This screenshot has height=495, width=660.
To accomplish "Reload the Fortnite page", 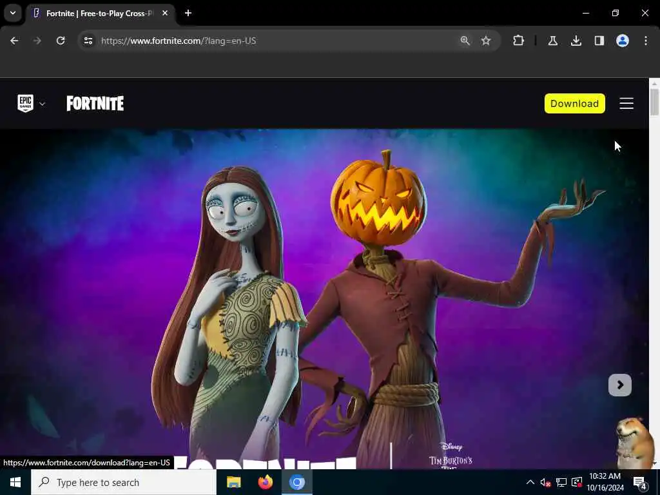I will (61, 41).
